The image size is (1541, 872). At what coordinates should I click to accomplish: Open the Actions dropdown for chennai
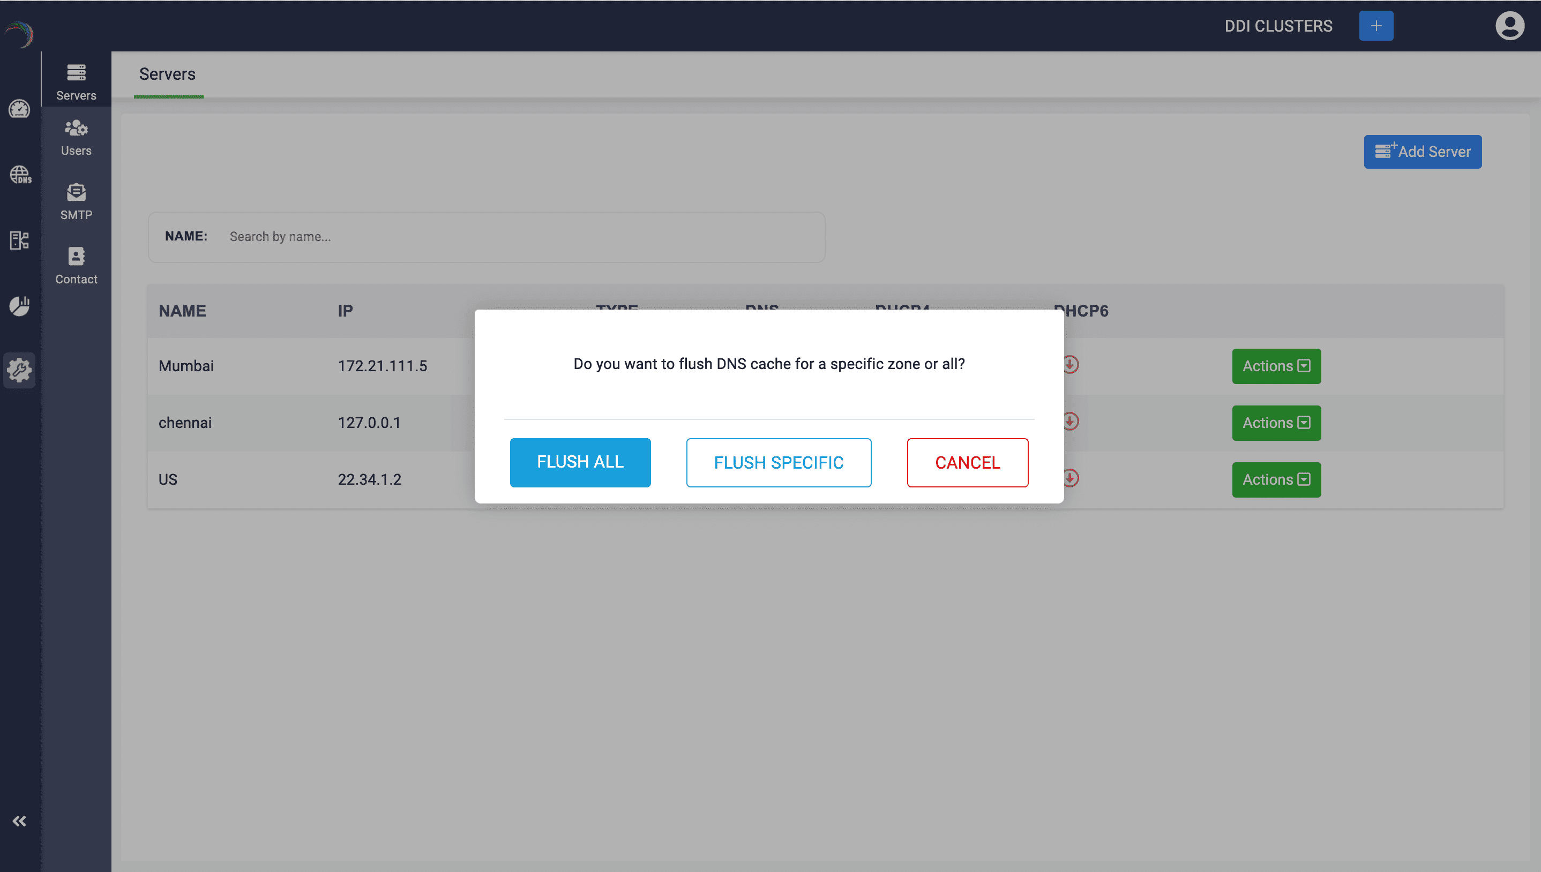click(x=1276, y=422)
